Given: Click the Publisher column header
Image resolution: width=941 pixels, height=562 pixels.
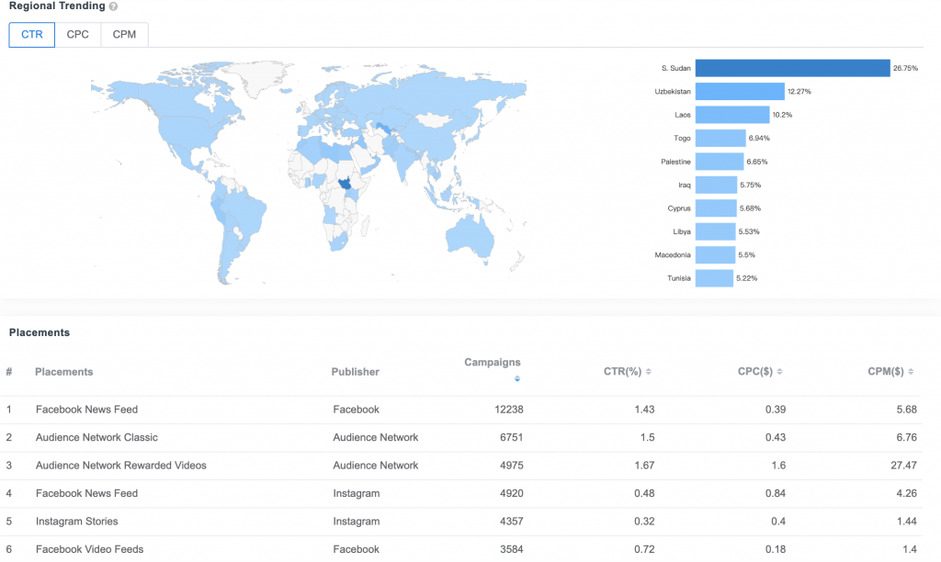Looking at the screenshot, I should 356,372.
